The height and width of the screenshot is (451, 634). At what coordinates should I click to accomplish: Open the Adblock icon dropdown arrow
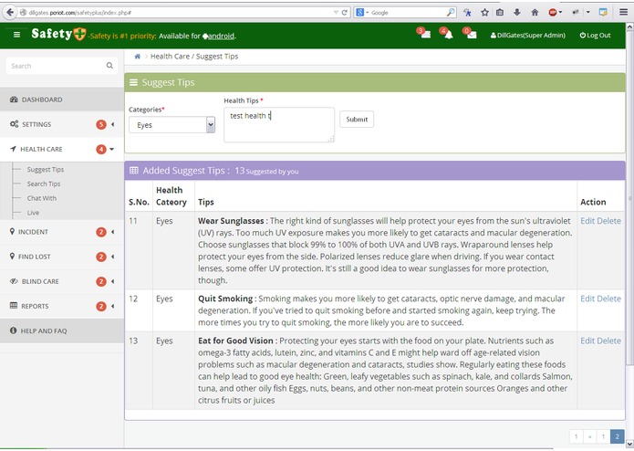tap(560, 13)
